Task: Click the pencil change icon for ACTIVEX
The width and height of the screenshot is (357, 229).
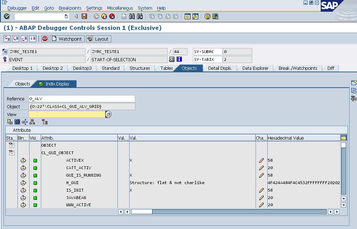Action: click(x=261, y=161)
